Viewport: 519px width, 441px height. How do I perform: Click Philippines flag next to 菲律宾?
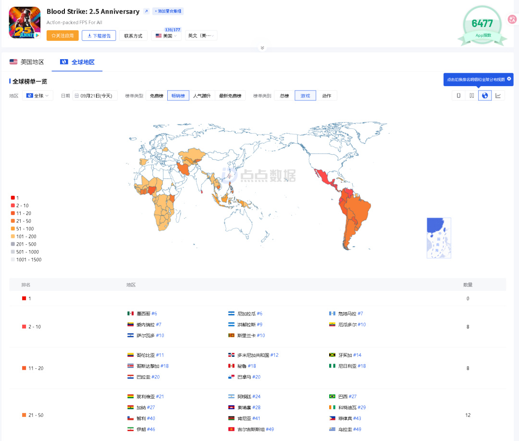coord(333,418)
